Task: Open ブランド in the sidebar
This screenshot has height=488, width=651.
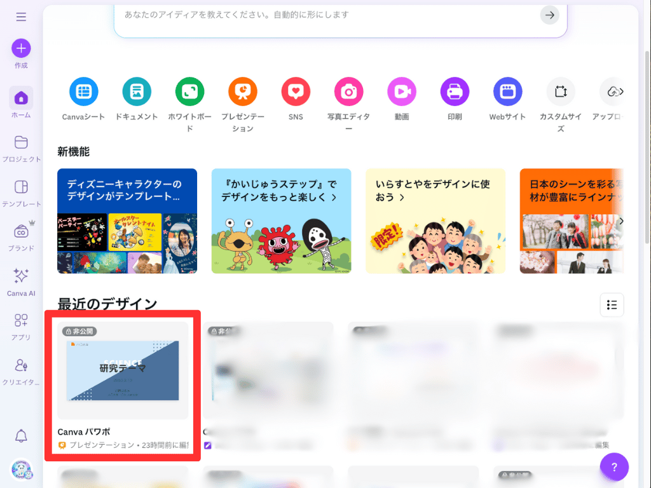Action: [x=21, y=238]
